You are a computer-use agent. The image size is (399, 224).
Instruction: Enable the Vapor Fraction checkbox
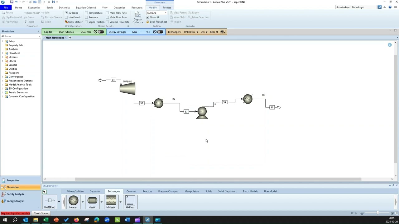tap(86, 22)
